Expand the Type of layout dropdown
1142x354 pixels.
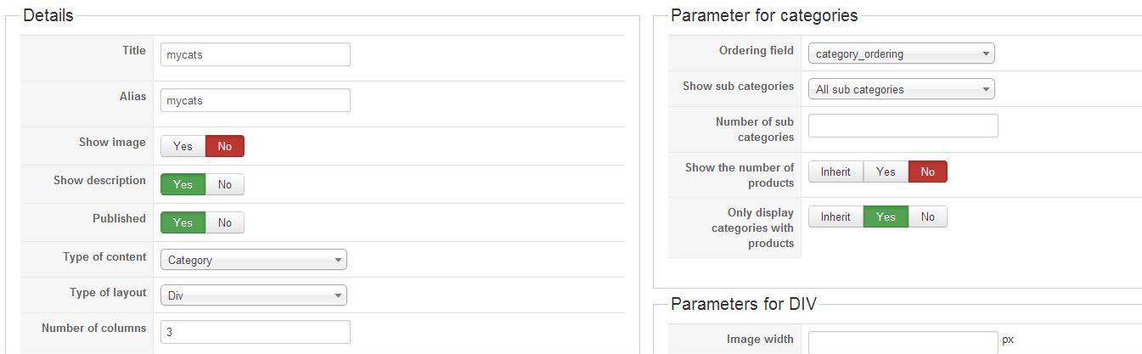pyautogui.click(x=254, y=295)
